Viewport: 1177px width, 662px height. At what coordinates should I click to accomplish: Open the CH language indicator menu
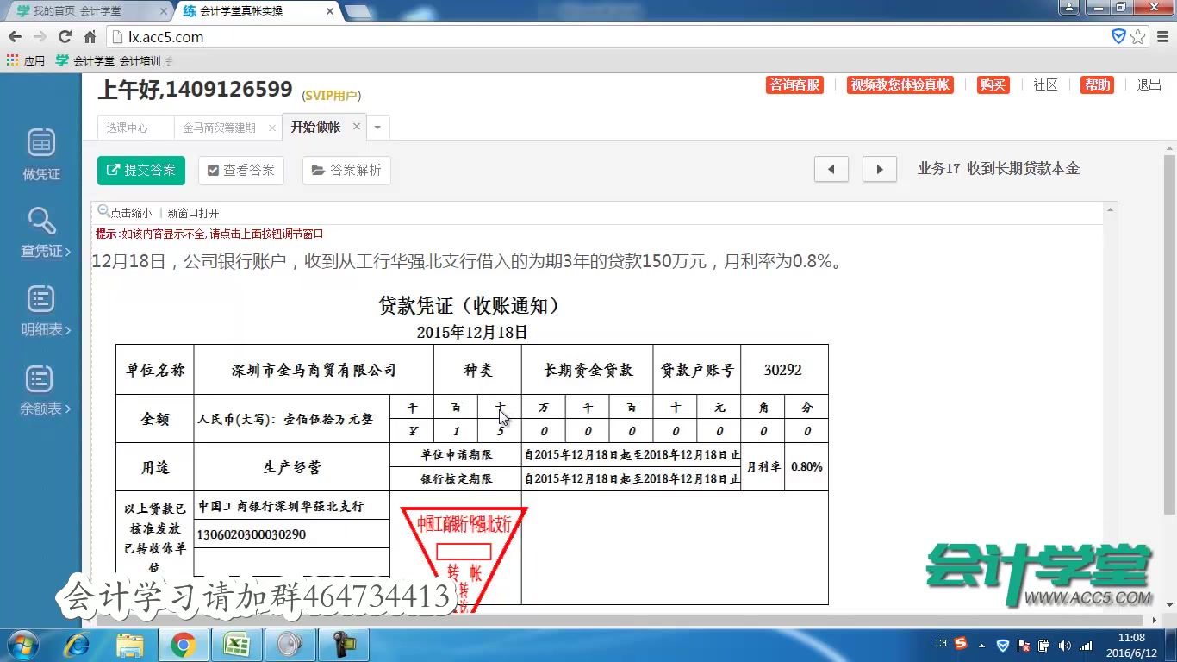click(x=940, y=644)
